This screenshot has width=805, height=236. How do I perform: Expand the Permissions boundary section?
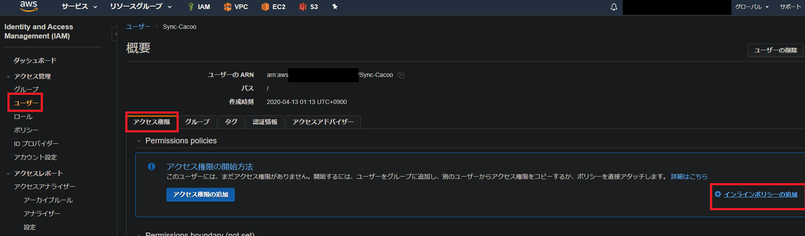[x=139, y=235]
